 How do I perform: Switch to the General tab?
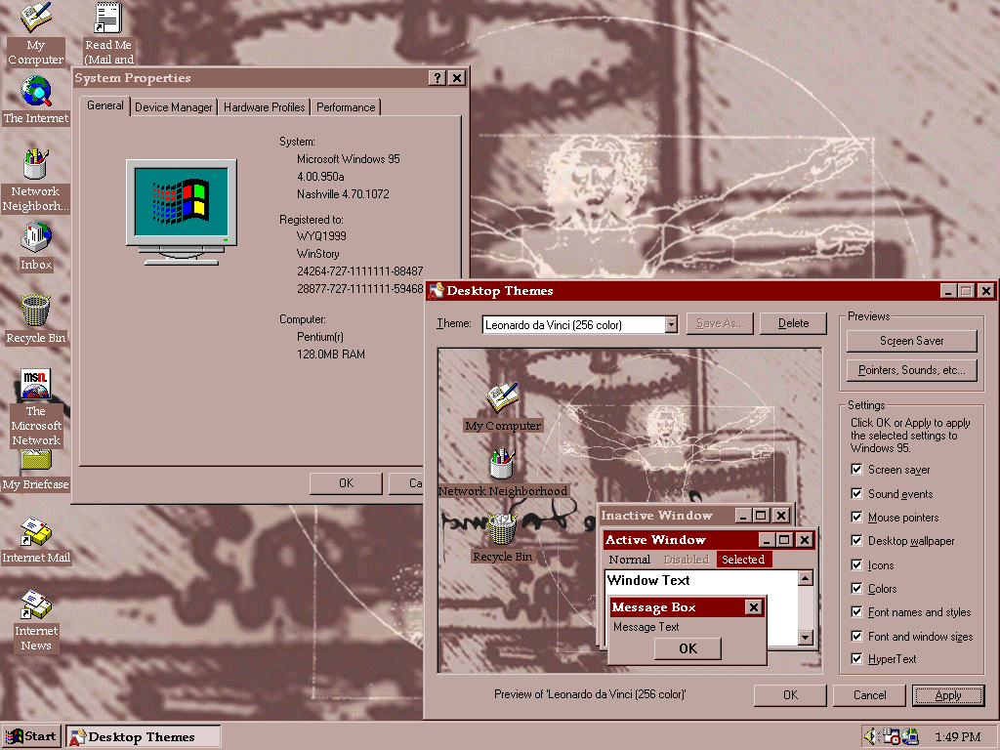tap(105, 105)
